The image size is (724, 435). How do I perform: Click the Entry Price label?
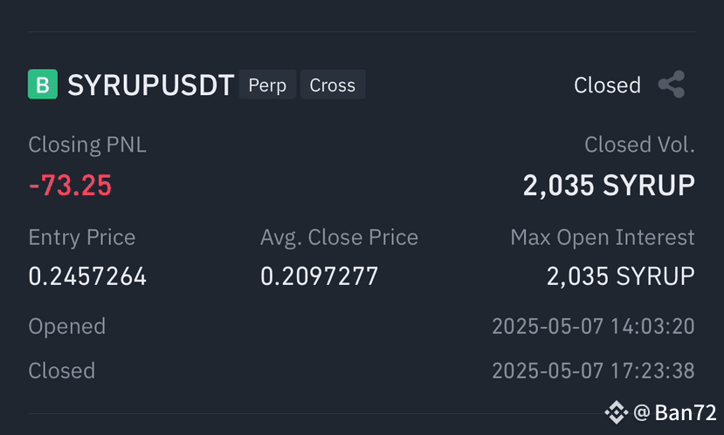click(x=82, y=238)
